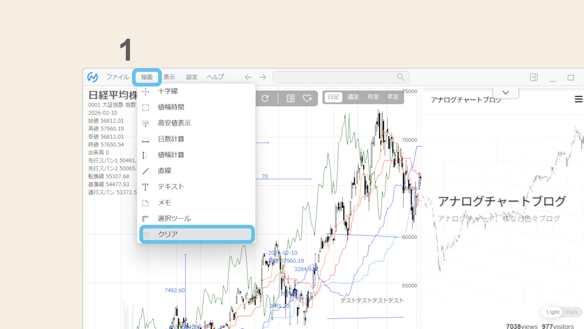This screenshot has height=329, width=584.
Task: Select 高安値表示 menu entry
Action: tap(196, 123)
